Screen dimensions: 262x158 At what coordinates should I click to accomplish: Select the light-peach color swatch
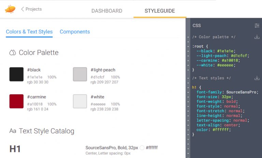click(x=80, y=74)
